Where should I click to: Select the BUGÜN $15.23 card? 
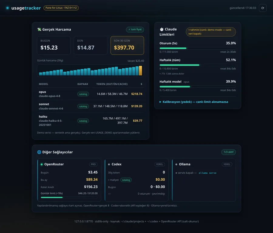[54, 45]
